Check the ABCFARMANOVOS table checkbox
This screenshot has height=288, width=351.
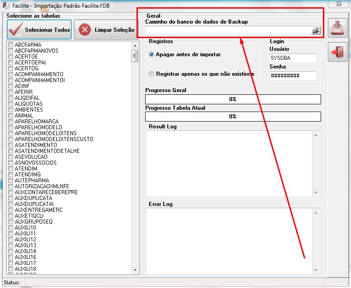coord(10,50)
